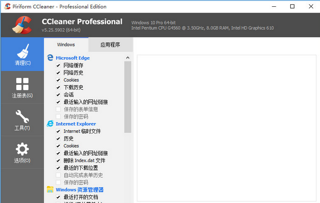Click the CCleaner title bar icon
Image resolution: width=320 pixels, height=203 pixels.
[7, 6]
